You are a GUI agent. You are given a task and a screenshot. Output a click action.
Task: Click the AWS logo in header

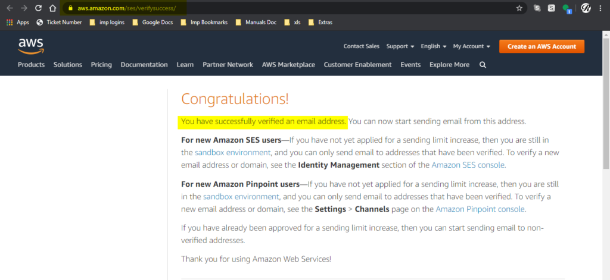pos(31,46)
